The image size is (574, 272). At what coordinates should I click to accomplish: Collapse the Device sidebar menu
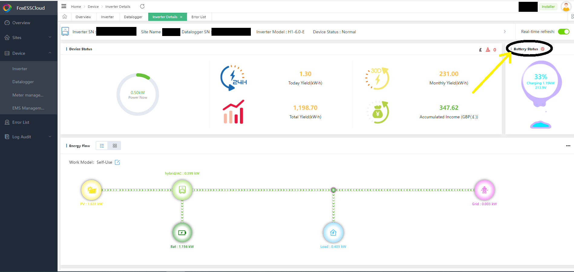tap(29, 53)
